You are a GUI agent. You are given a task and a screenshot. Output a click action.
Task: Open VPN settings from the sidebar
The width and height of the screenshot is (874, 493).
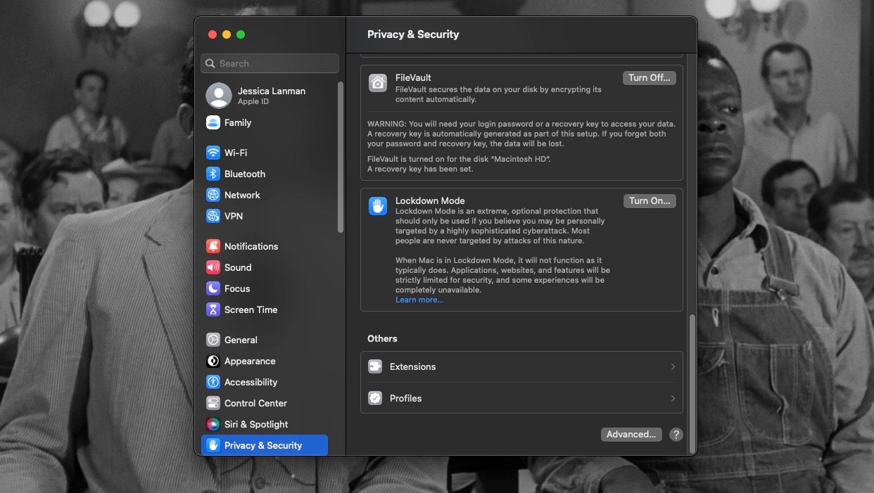(234, 216)
